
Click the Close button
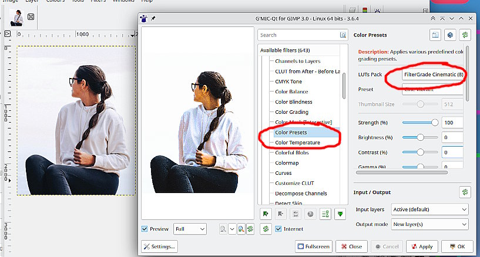(x=351, y=246)
